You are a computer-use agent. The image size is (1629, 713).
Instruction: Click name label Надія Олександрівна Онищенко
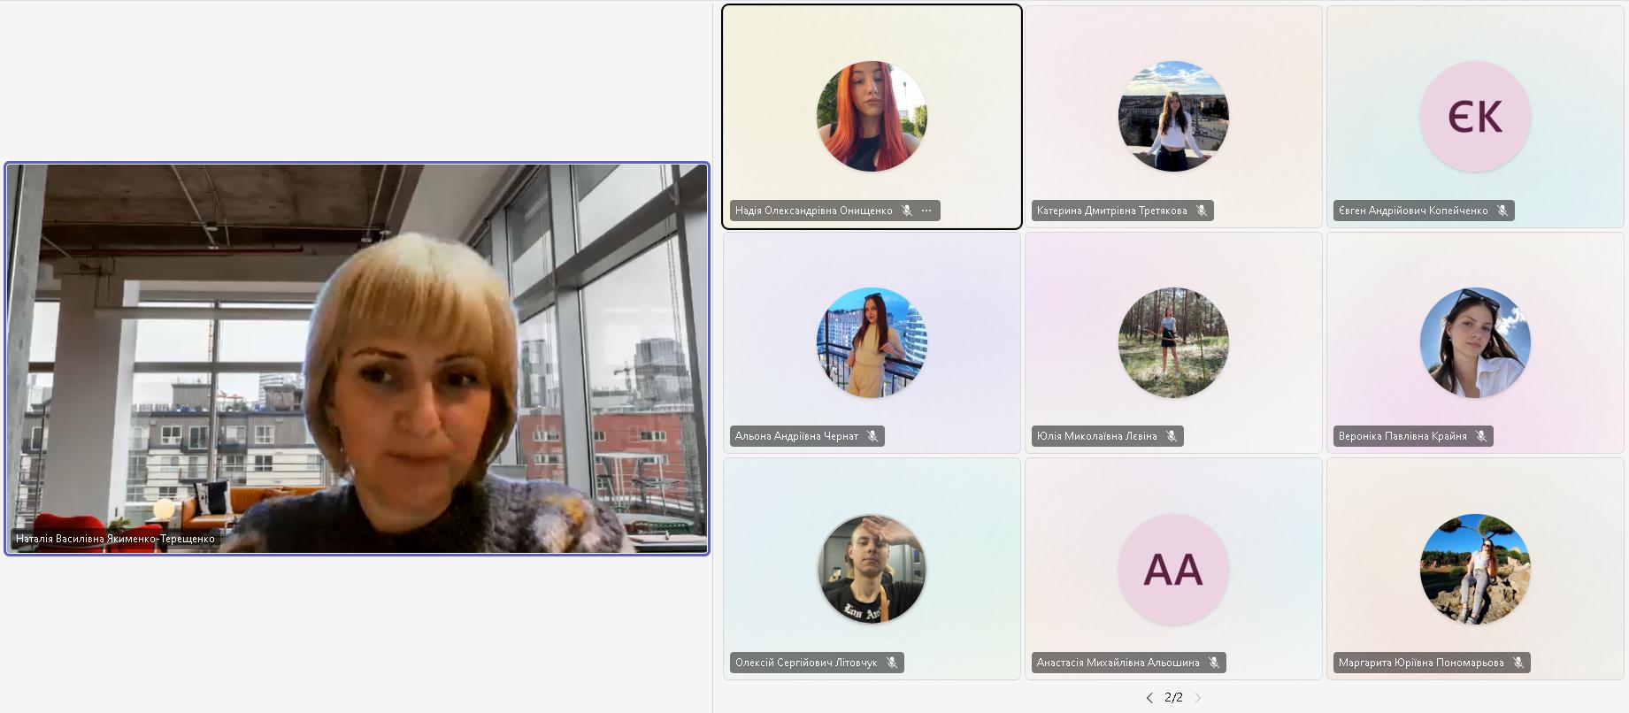814,211
